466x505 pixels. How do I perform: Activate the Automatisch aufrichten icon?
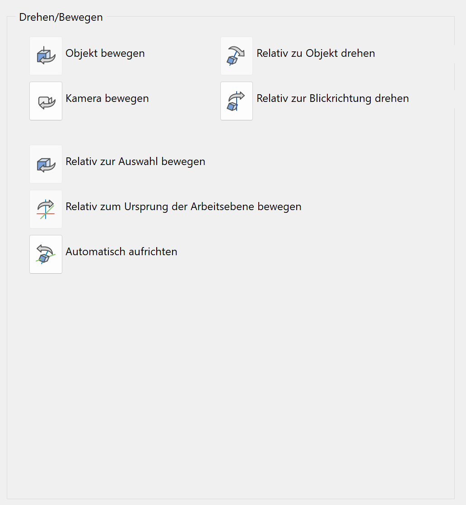click(46, 254)
